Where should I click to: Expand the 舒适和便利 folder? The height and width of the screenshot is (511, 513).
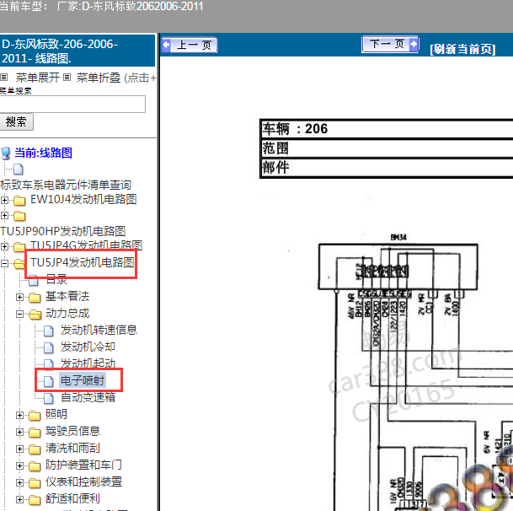tap(19, 499)
